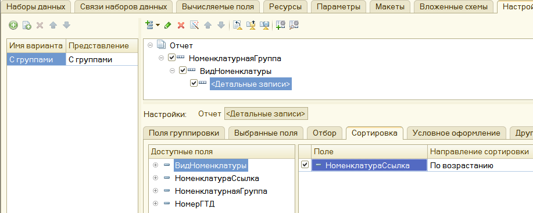Move structure element up arrow in toolbar
The image size is (533, 213).
(208, 25)
